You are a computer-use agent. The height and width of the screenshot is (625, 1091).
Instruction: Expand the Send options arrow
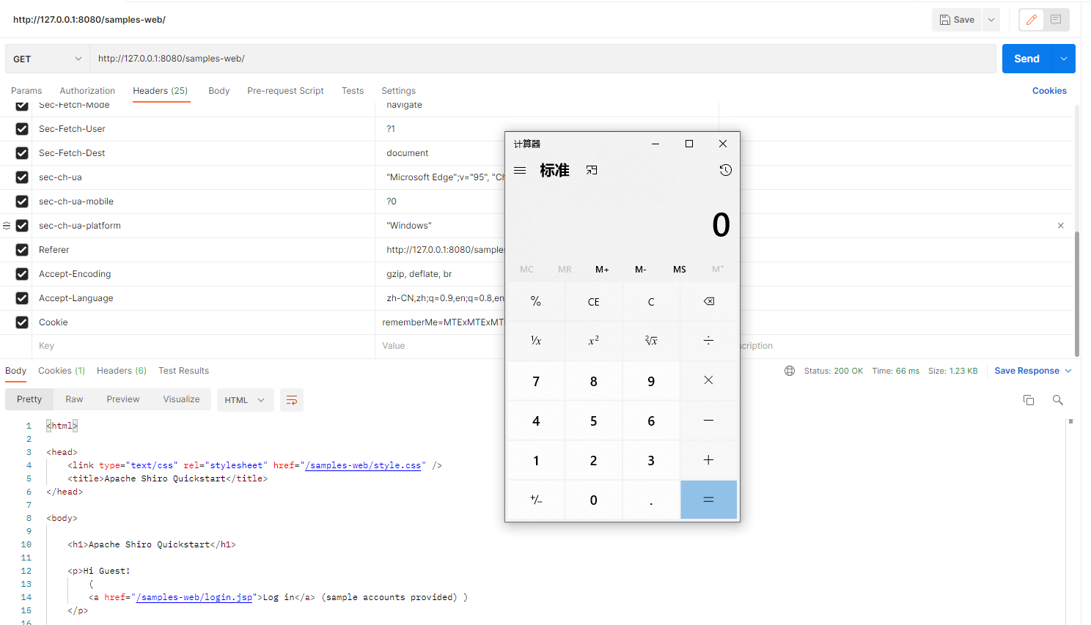(x=1064, y=59)
